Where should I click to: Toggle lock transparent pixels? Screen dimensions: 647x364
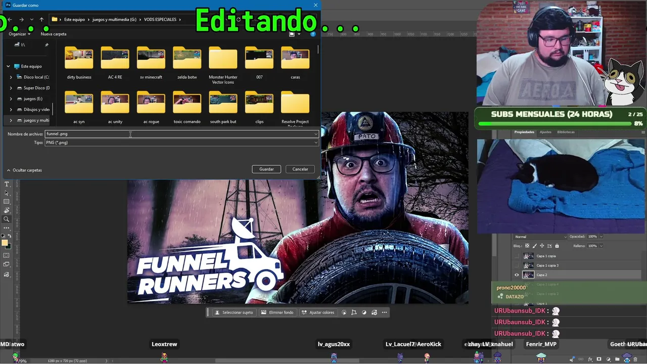coord(528,246)
